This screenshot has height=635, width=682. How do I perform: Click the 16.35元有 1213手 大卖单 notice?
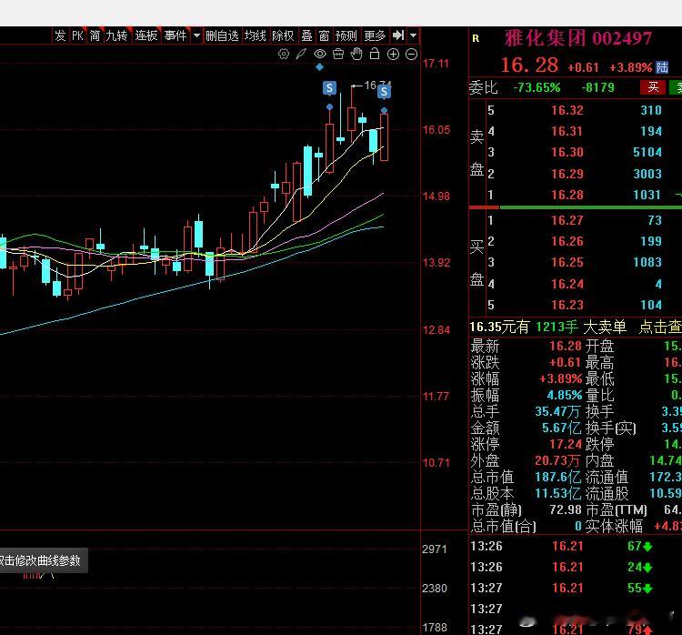click(x=548, y=327)
